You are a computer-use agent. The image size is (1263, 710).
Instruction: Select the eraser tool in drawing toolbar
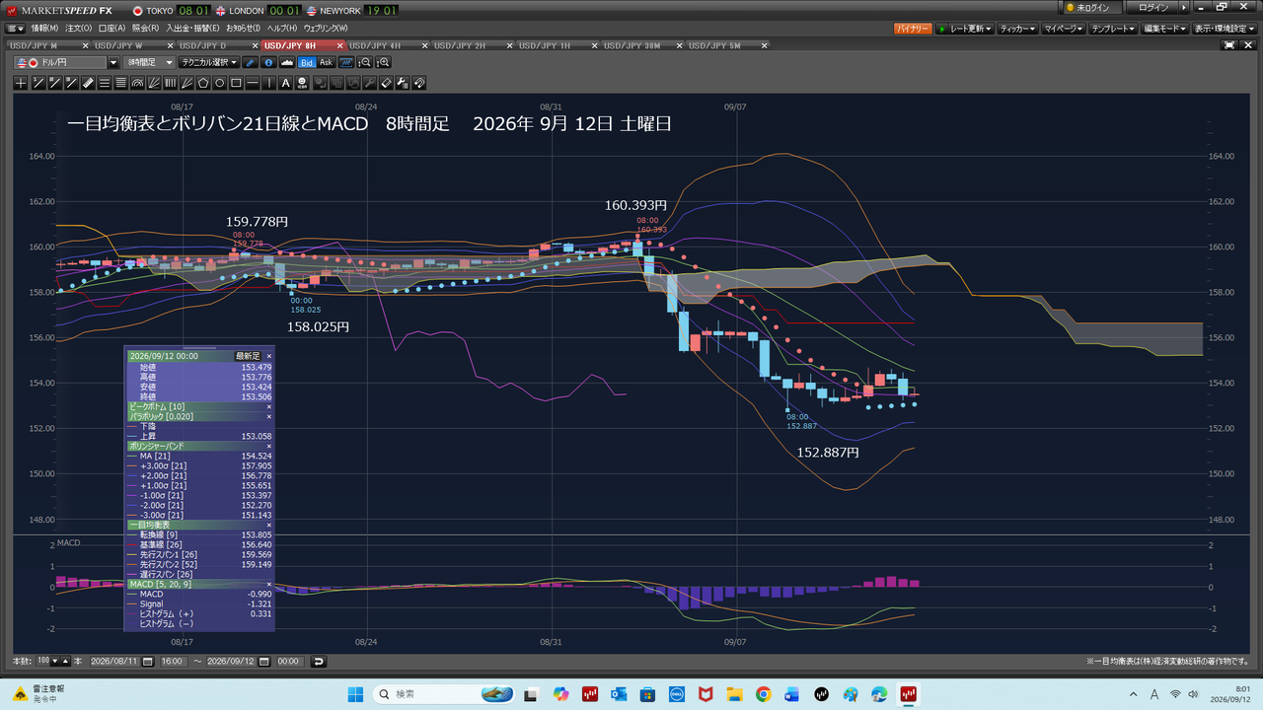pos(387,83)
